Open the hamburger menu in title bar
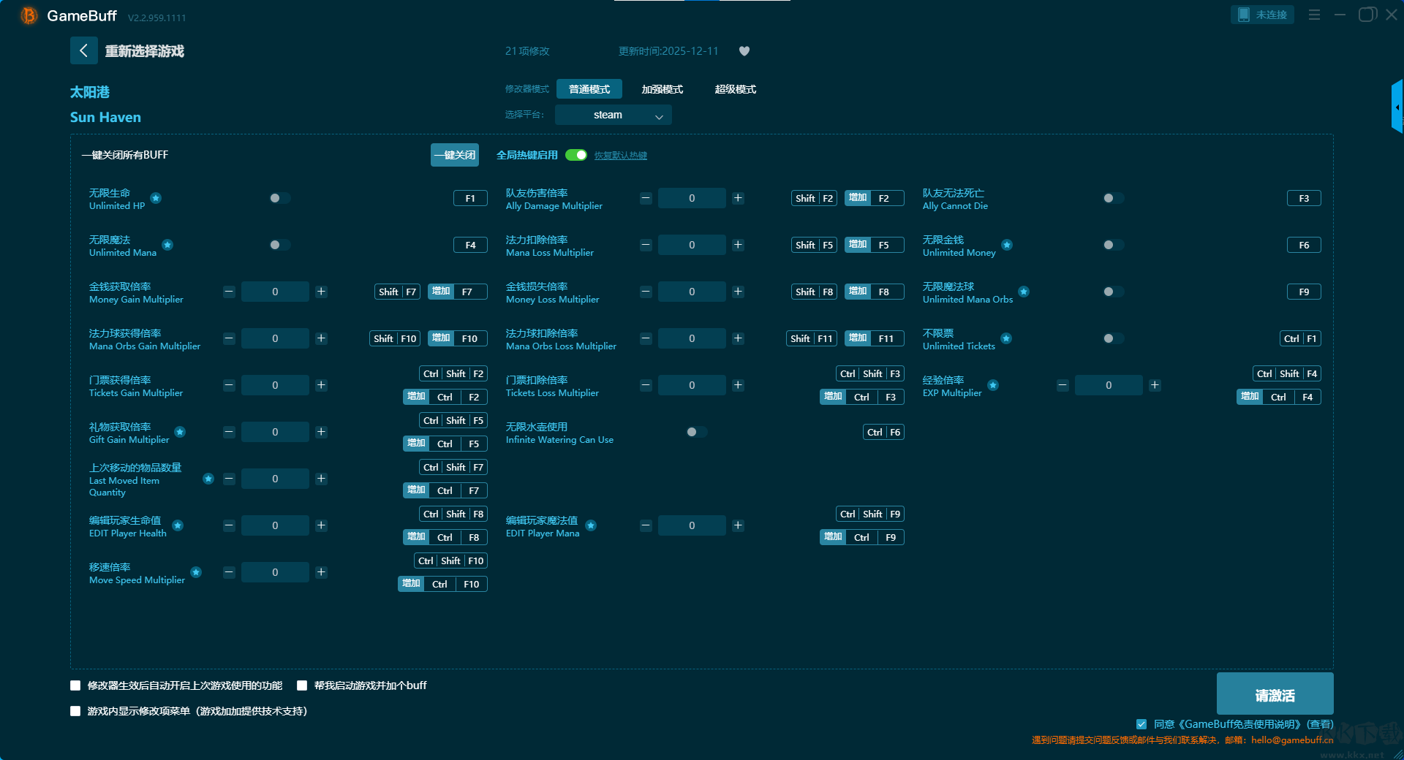 pos(1314,15)
